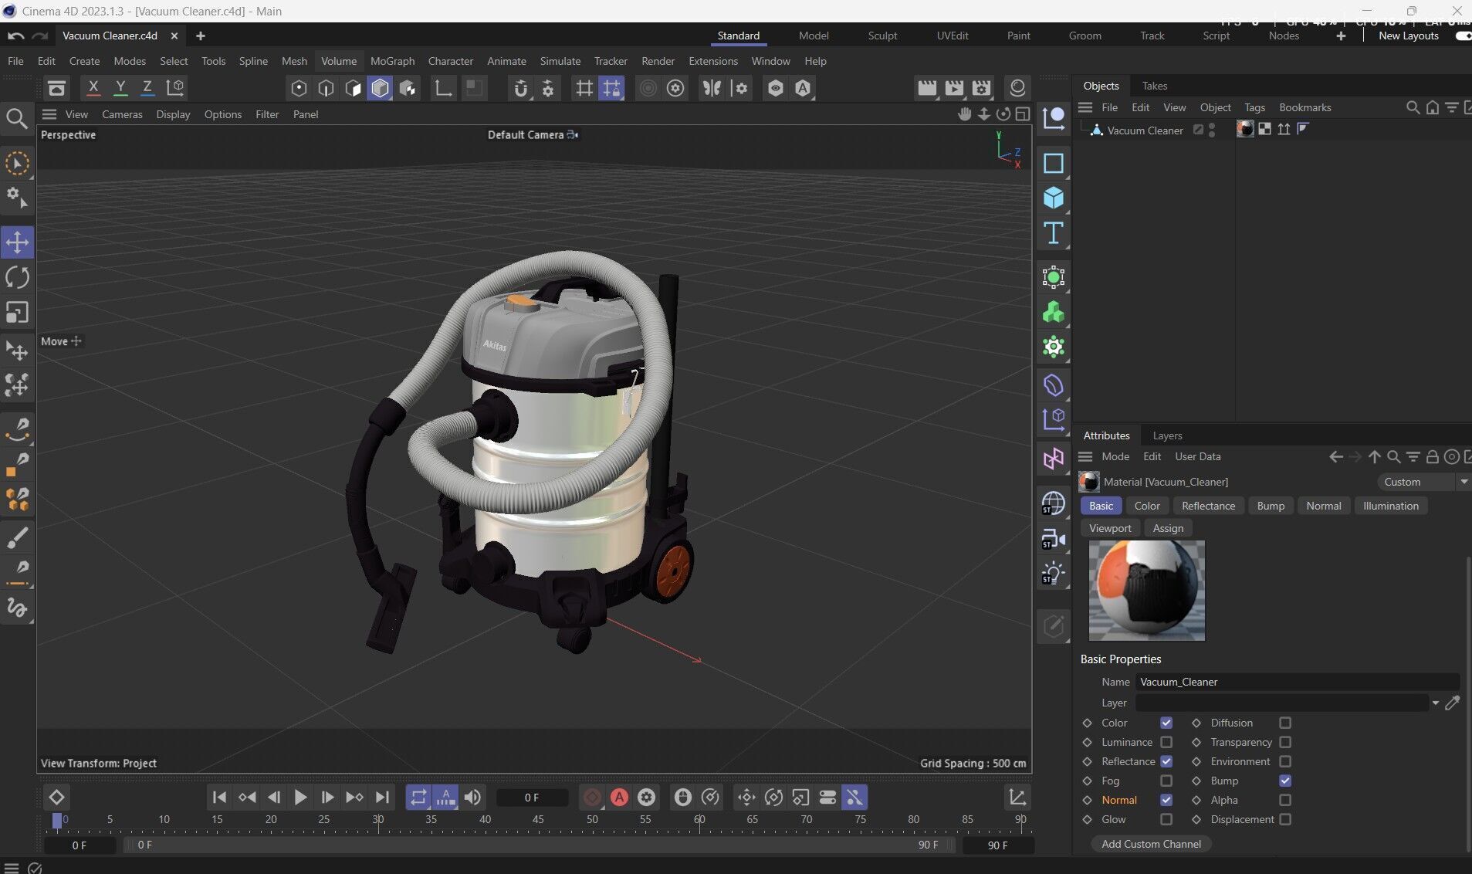This screenshot has width=1472, height=874.
Task: Toggle Y axis lock
Action: click(120, 87)
